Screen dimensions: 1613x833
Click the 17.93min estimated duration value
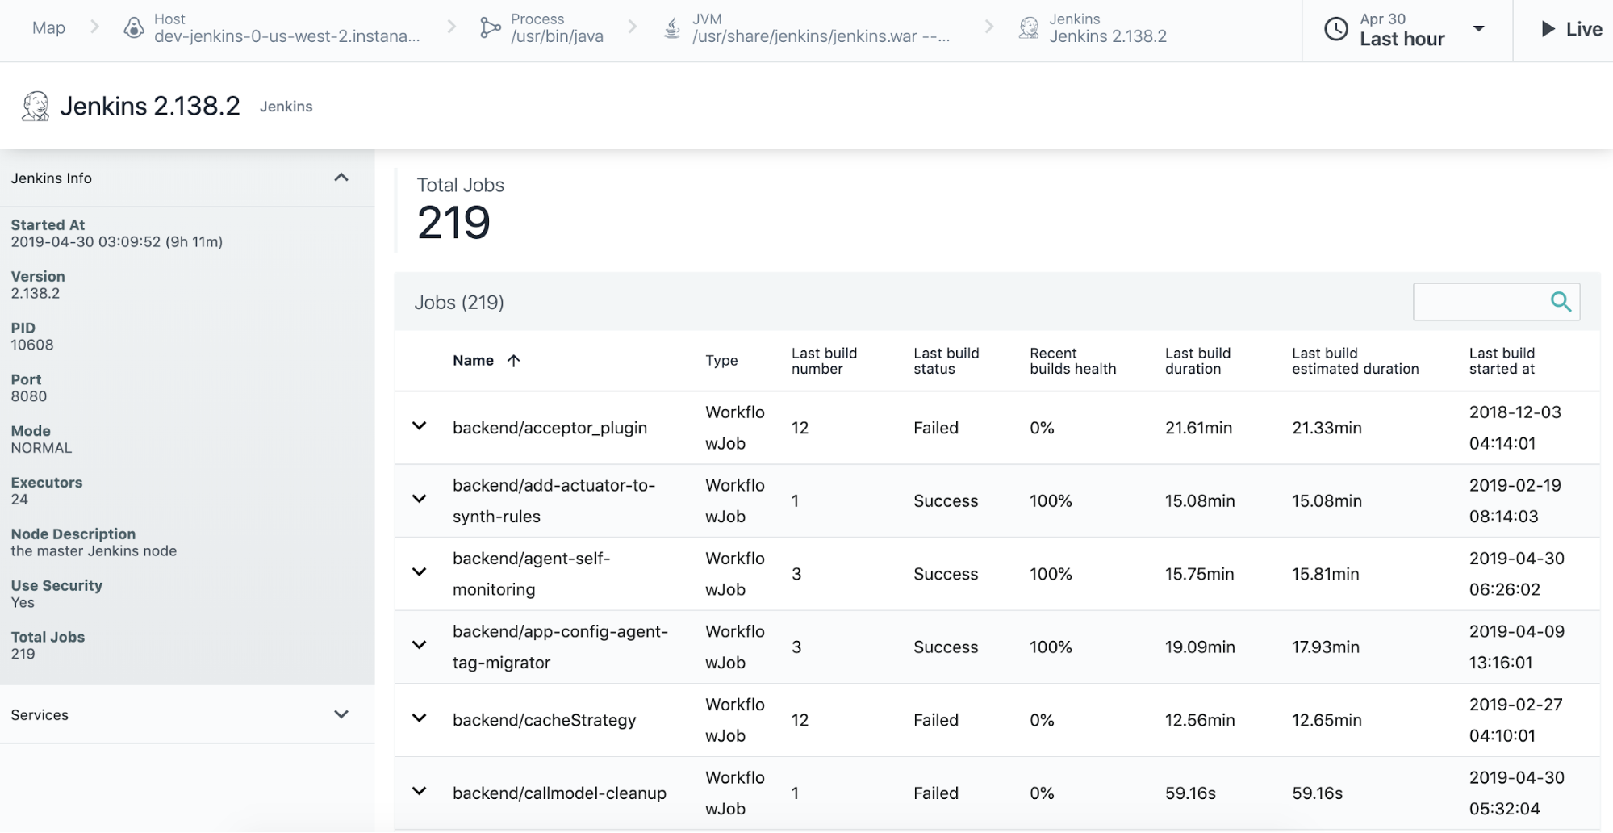(x=1326, y=647)
